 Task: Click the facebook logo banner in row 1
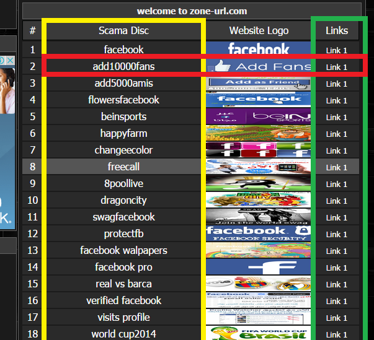[258, 48]
